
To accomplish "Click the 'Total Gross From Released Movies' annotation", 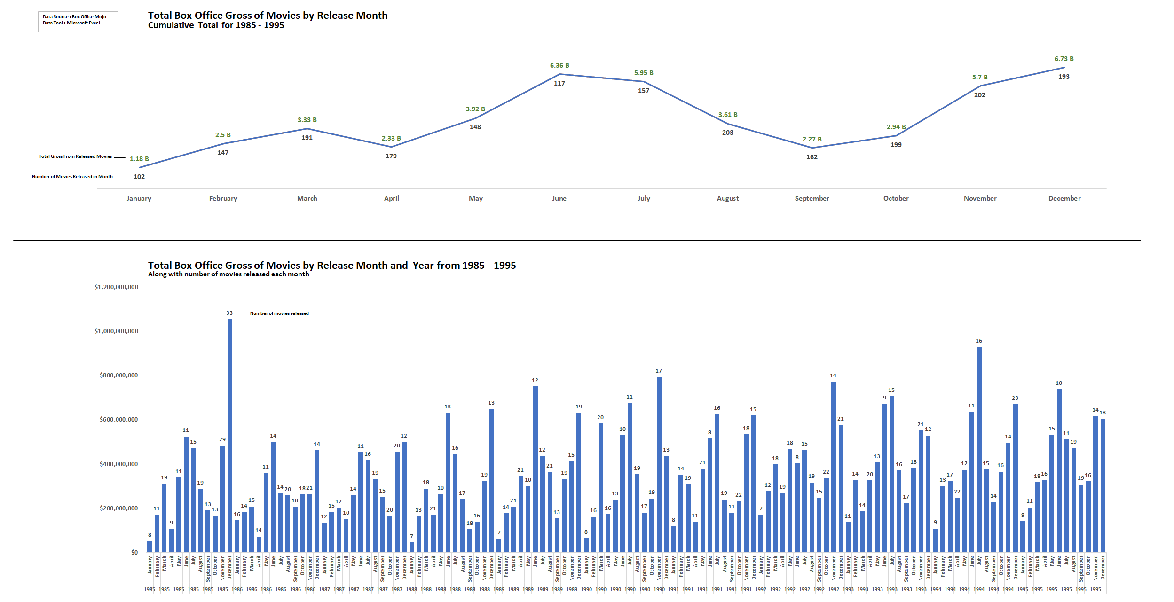I will click(x=75, y=156).
